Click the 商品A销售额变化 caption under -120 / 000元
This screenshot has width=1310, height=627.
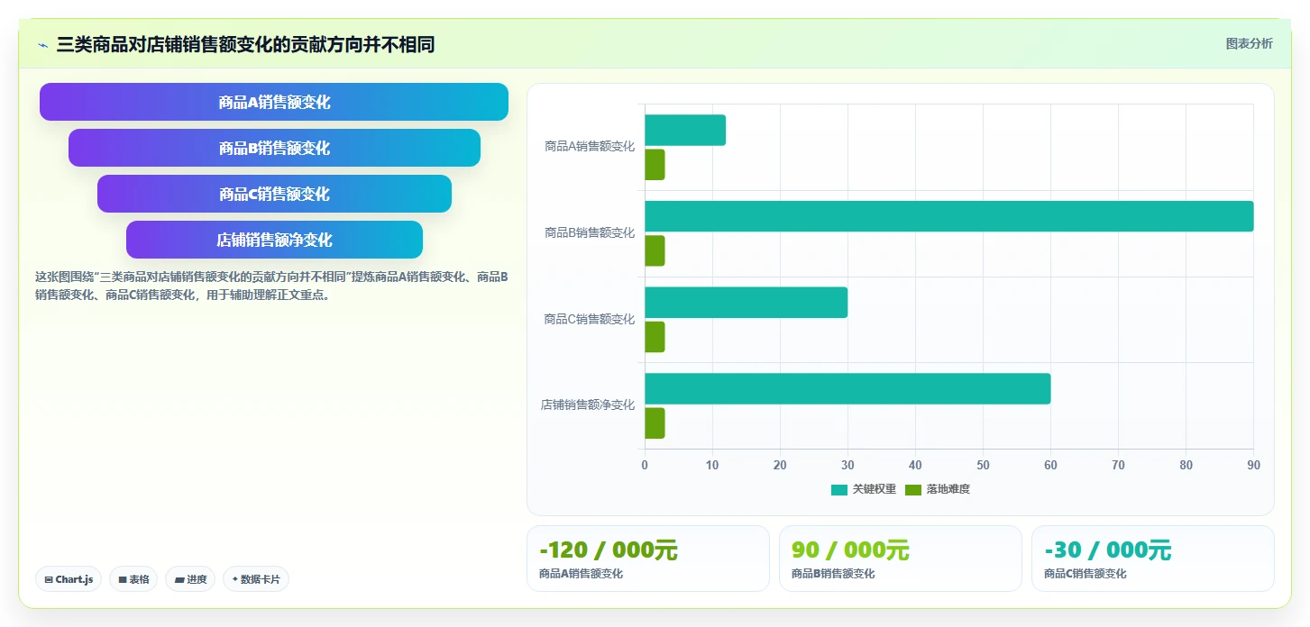tap(581, 574)
